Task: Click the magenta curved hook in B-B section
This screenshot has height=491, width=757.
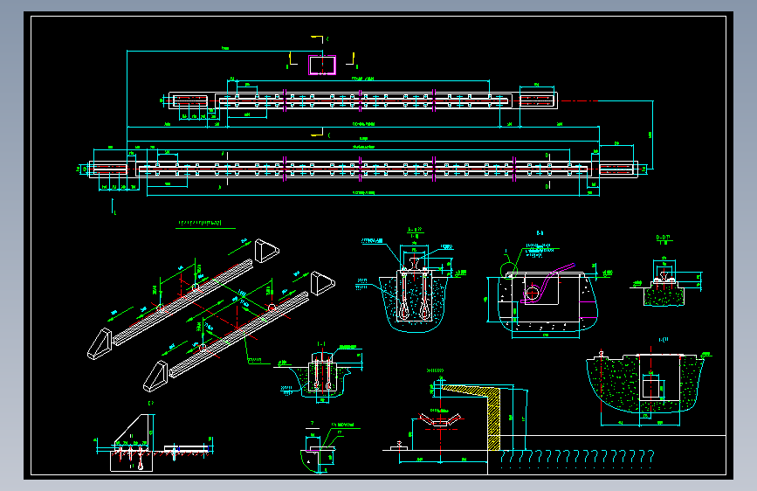Action: click(x=547, y=283)
